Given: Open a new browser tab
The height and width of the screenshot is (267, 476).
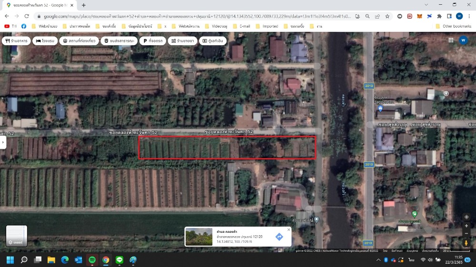Looking at the screenshot, I should (x=84, y=5).
